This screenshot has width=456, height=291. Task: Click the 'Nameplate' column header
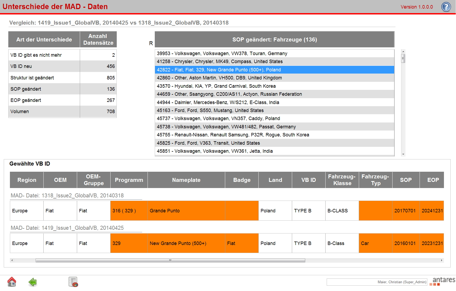186,180
